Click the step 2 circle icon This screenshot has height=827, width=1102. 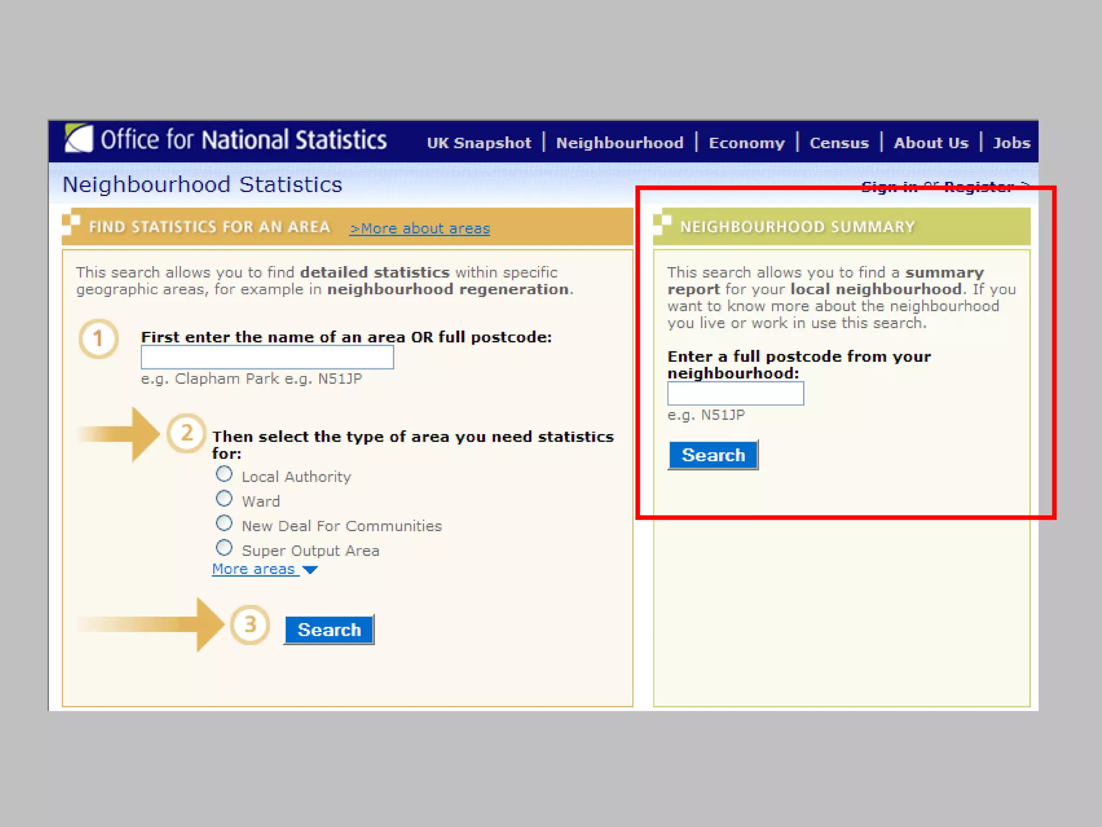[x=186, y=433]
